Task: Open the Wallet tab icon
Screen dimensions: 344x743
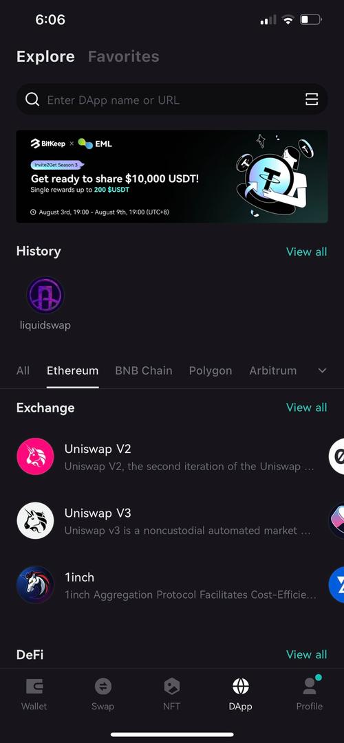Action: coord(34,686)
